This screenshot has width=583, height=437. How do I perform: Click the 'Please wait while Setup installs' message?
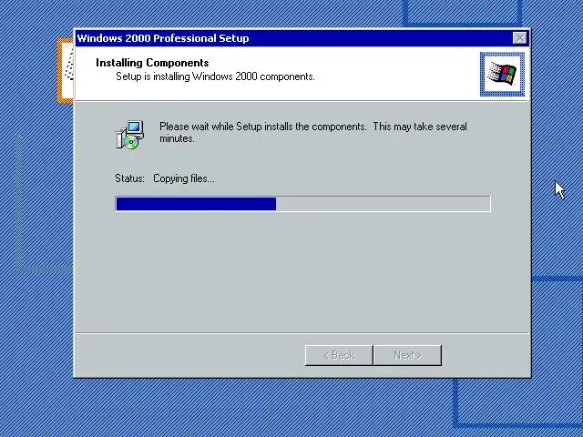[x=313, y=132]
